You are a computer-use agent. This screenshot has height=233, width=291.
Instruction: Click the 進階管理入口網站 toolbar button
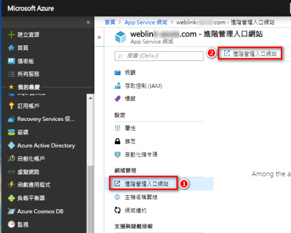click(x=250, y=53)
